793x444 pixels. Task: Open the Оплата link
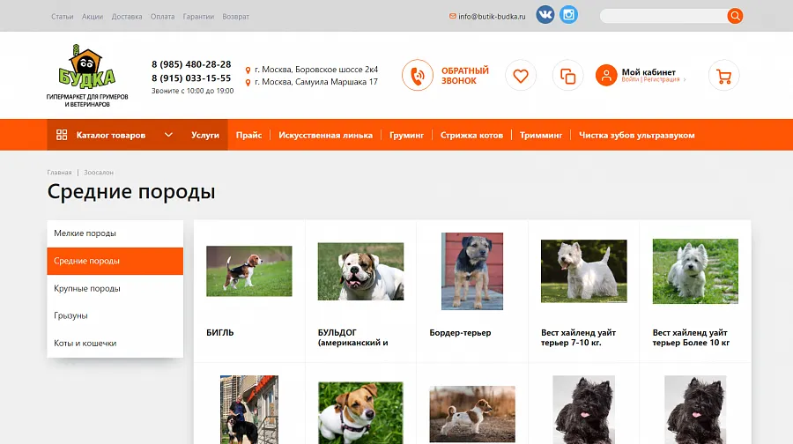pos(162,17)
